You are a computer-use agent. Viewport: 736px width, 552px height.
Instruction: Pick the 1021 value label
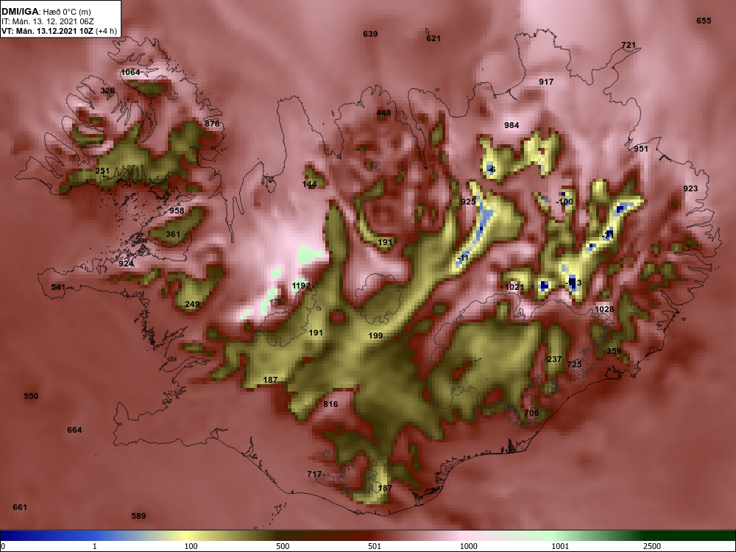coord(514,287)
